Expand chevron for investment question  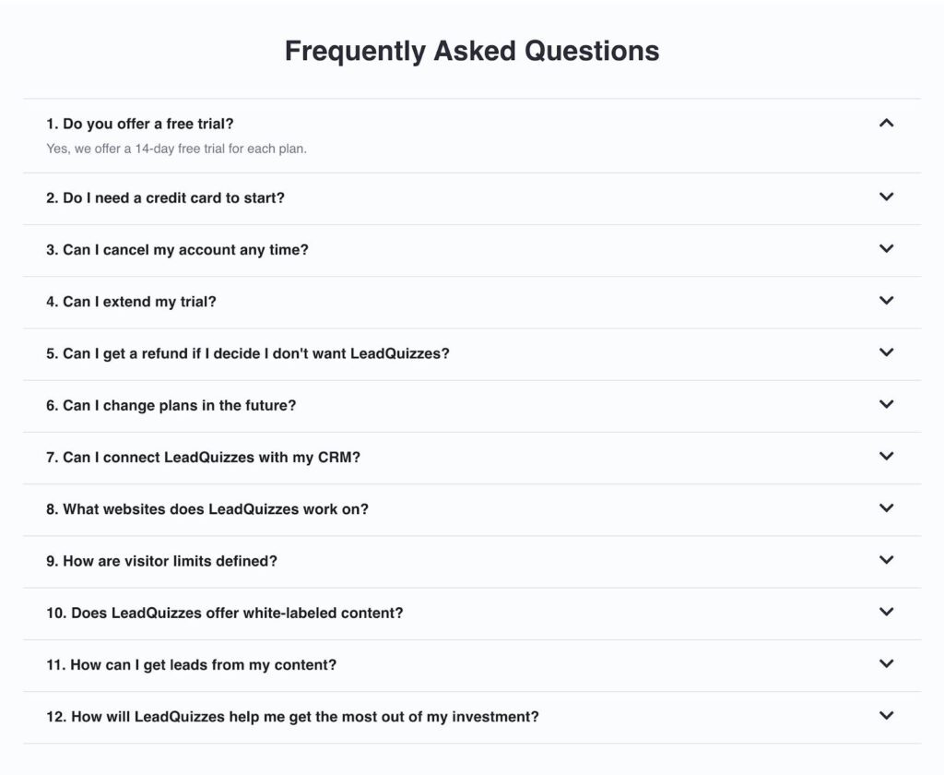click(x=887, y=715)
